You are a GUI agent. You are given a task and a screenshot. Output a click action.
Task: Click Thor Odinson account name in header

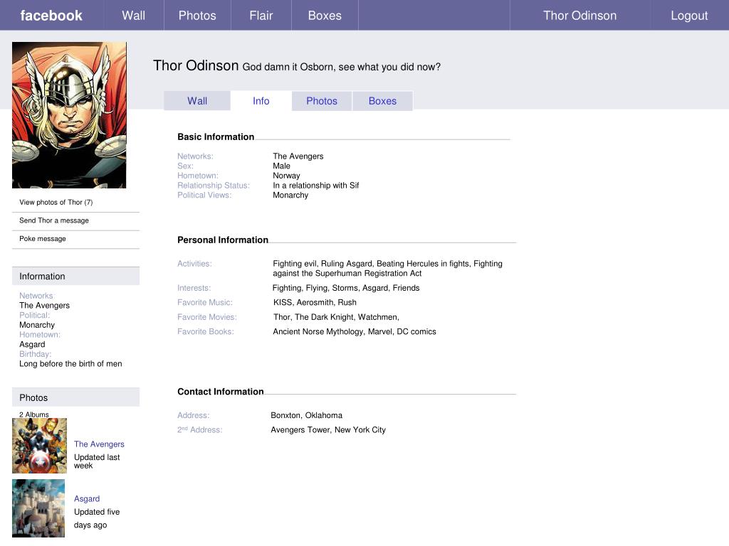(579, 16)
